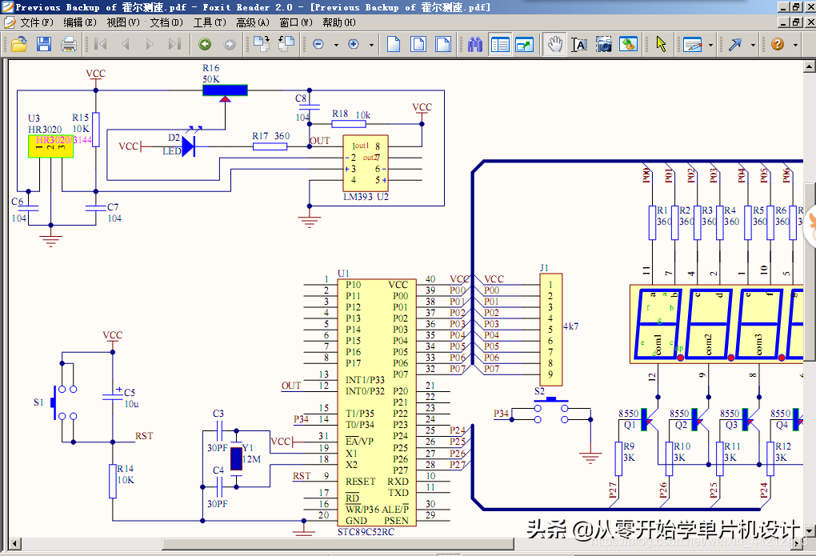Click the Open file folder icon
The image size is (816, 556).
pyautogui.click(x=19, y=44)
